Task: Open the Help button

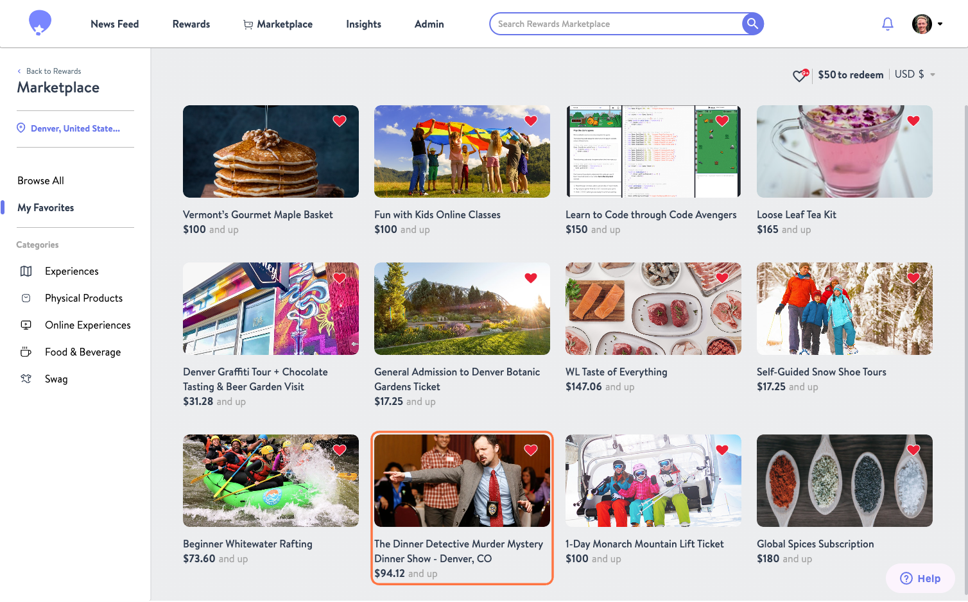Action: click(x=920, y=578)
